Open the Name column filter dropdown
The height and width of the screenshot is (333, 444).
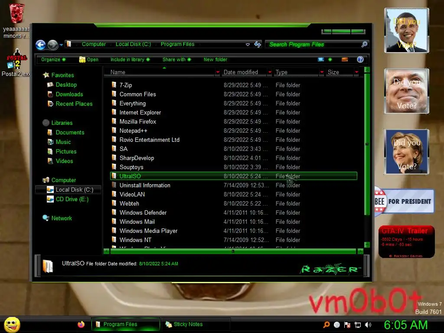218,72
